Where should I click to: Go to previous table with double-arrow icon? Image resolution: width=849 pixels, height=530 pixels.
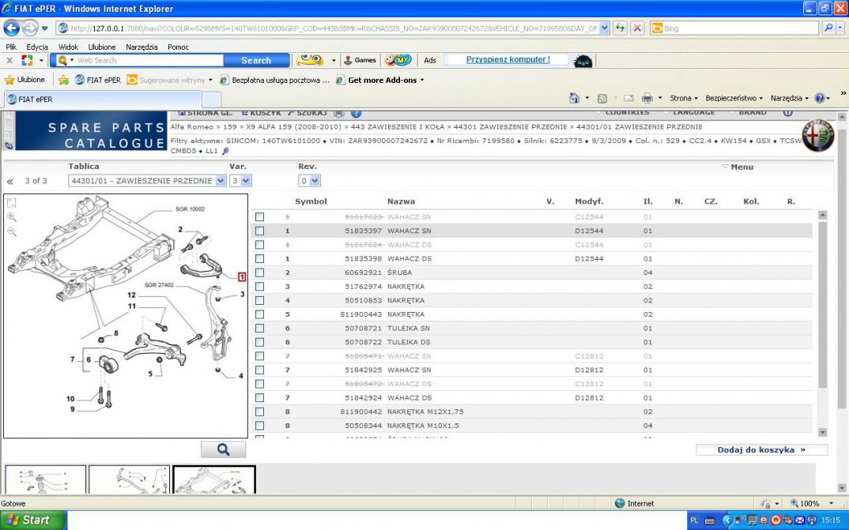click(x=9, y=182)
